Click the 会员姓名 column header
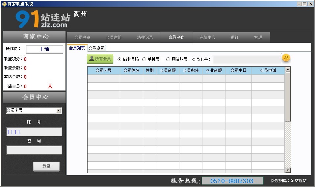Image resolution: width=315 pixels, height=187 pixels. pyautogui.click(x=131, y=70)
